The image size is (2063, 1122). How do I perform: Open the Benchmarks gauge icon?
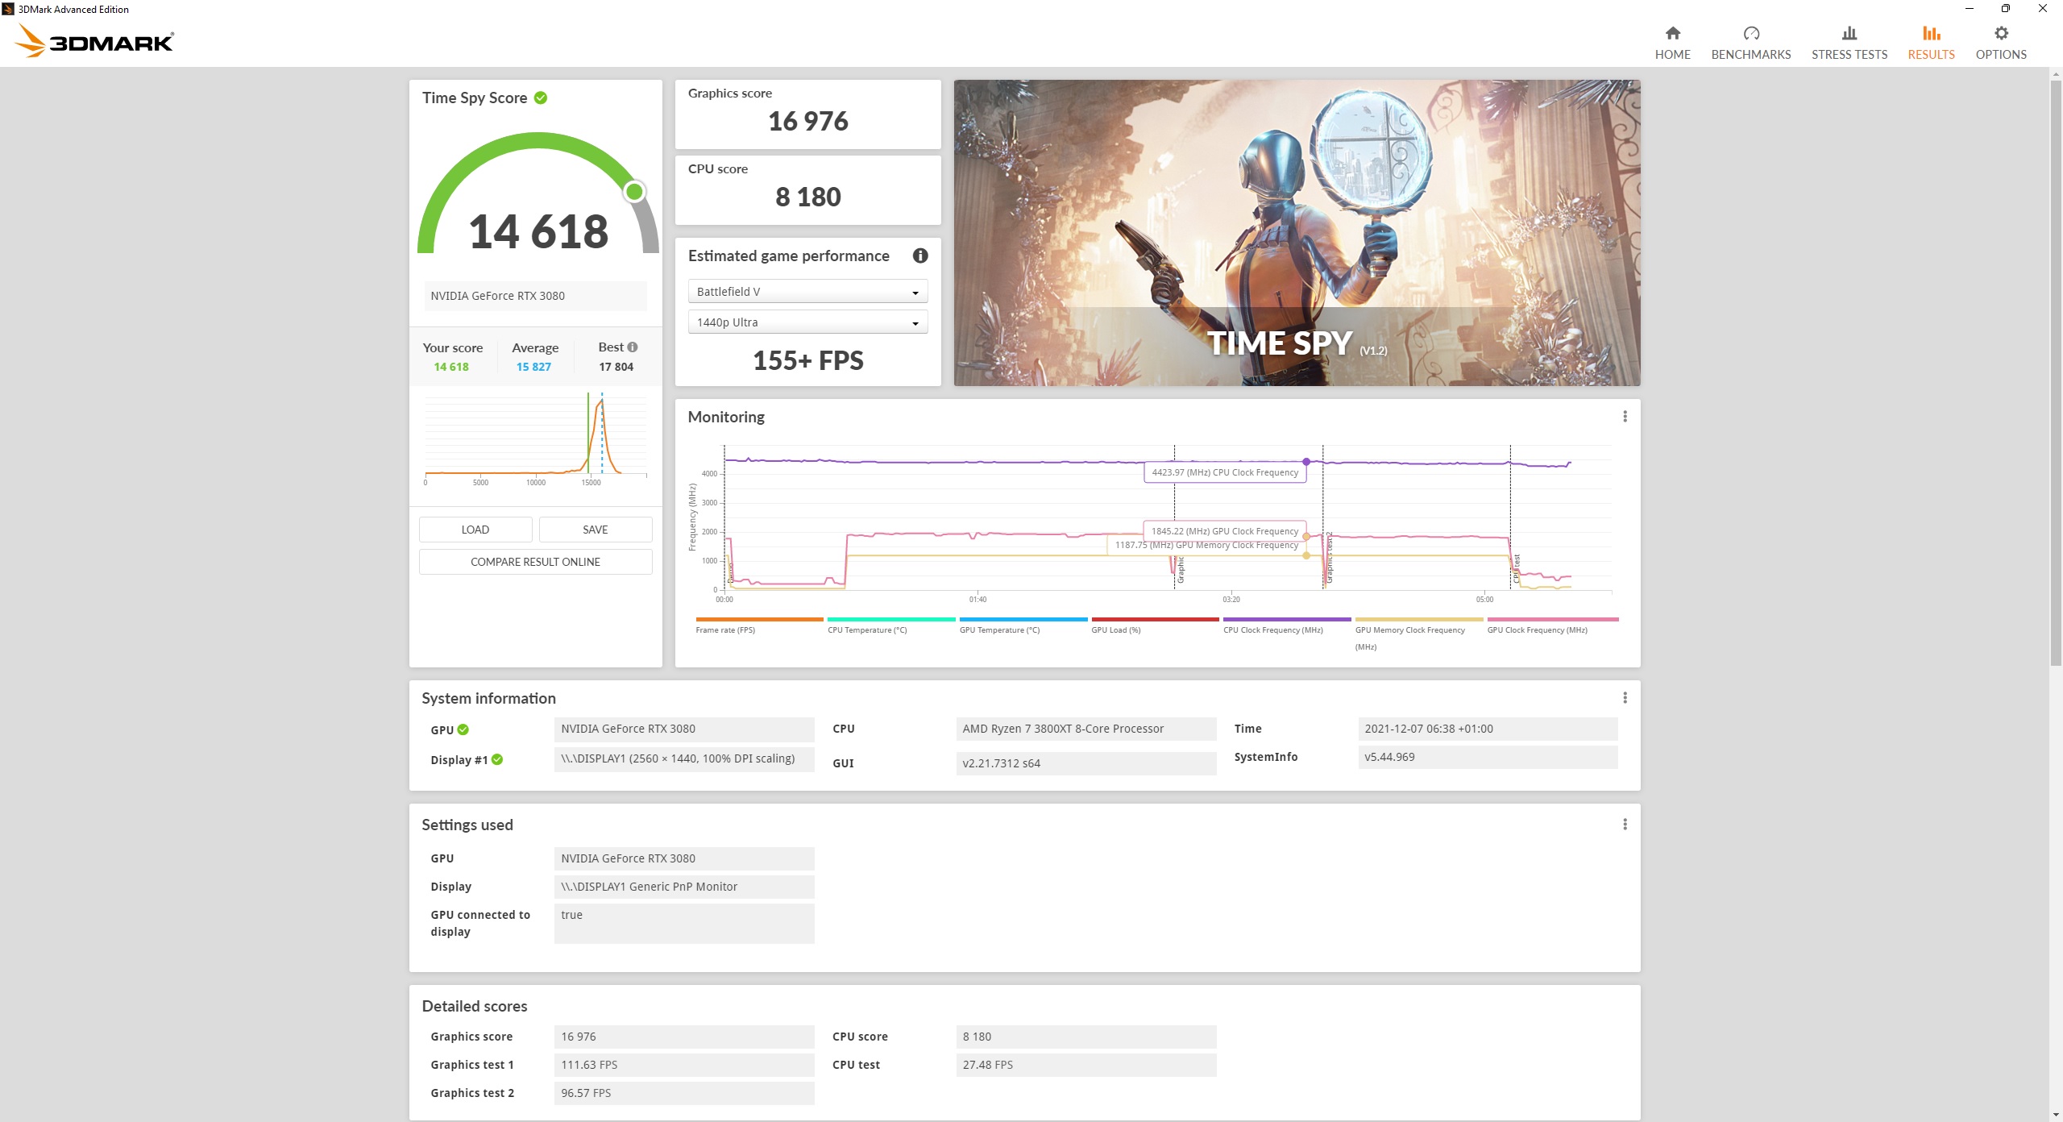click(x=1750, y=33)
